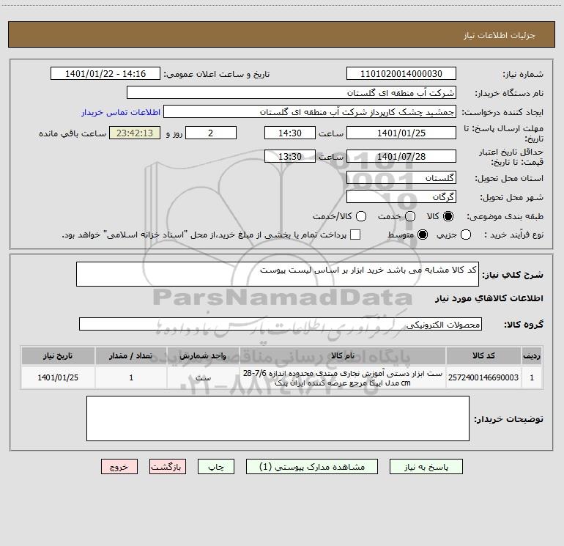564x546 pixels.
Task: Select the کالا radio button
Action: (448, 216)
